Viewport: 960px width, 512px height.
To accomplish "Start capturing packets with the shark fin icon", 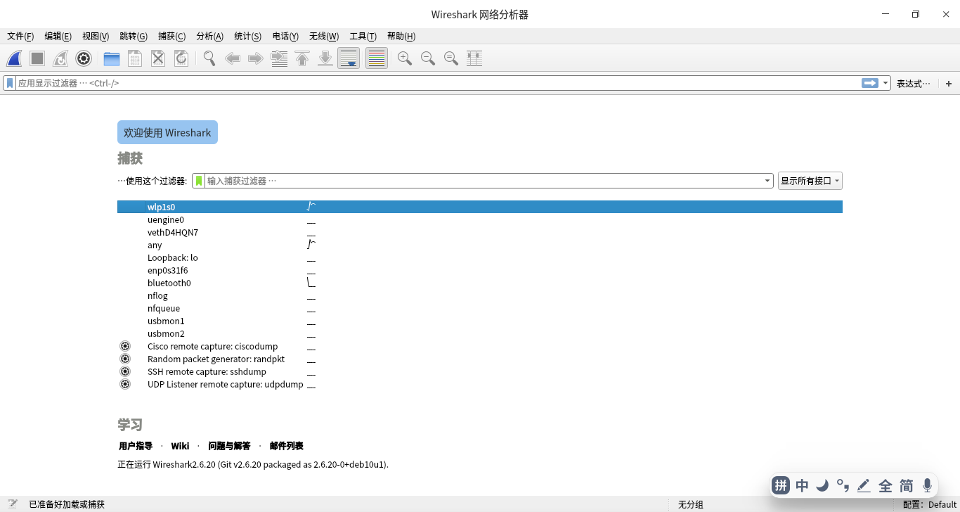I will pos(14,58).
